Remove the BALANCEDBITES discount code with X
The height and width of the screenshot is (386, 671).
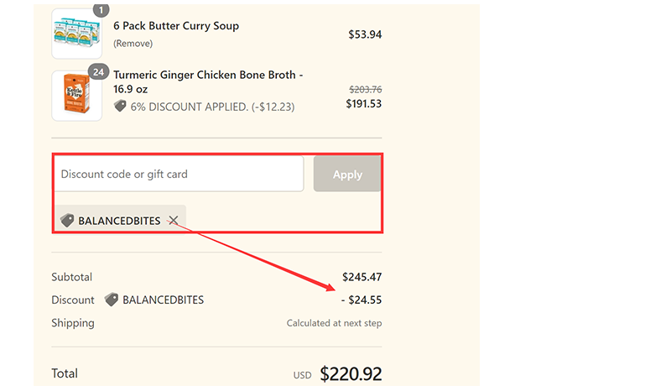(x=173, y=221)
